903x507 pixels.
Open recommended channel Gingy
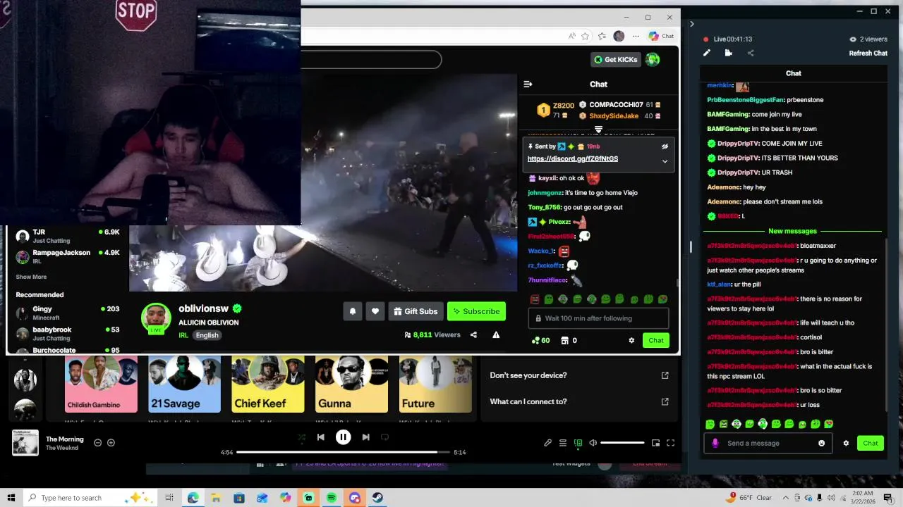[68, 313]
